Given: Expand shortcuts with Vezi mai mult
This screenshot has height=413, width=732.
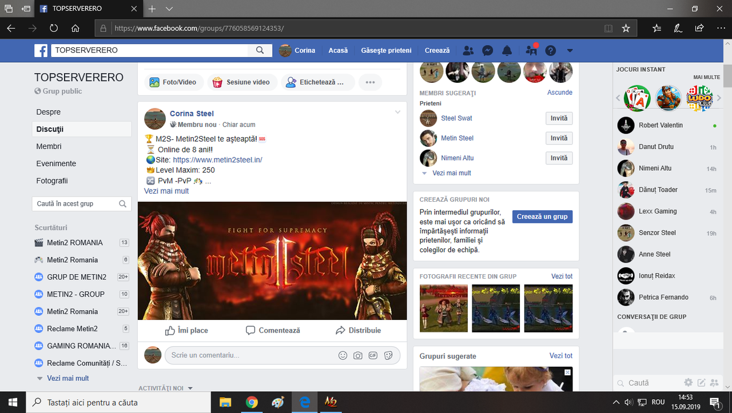Looking at the screenshot, I should (x=68, y=378).
